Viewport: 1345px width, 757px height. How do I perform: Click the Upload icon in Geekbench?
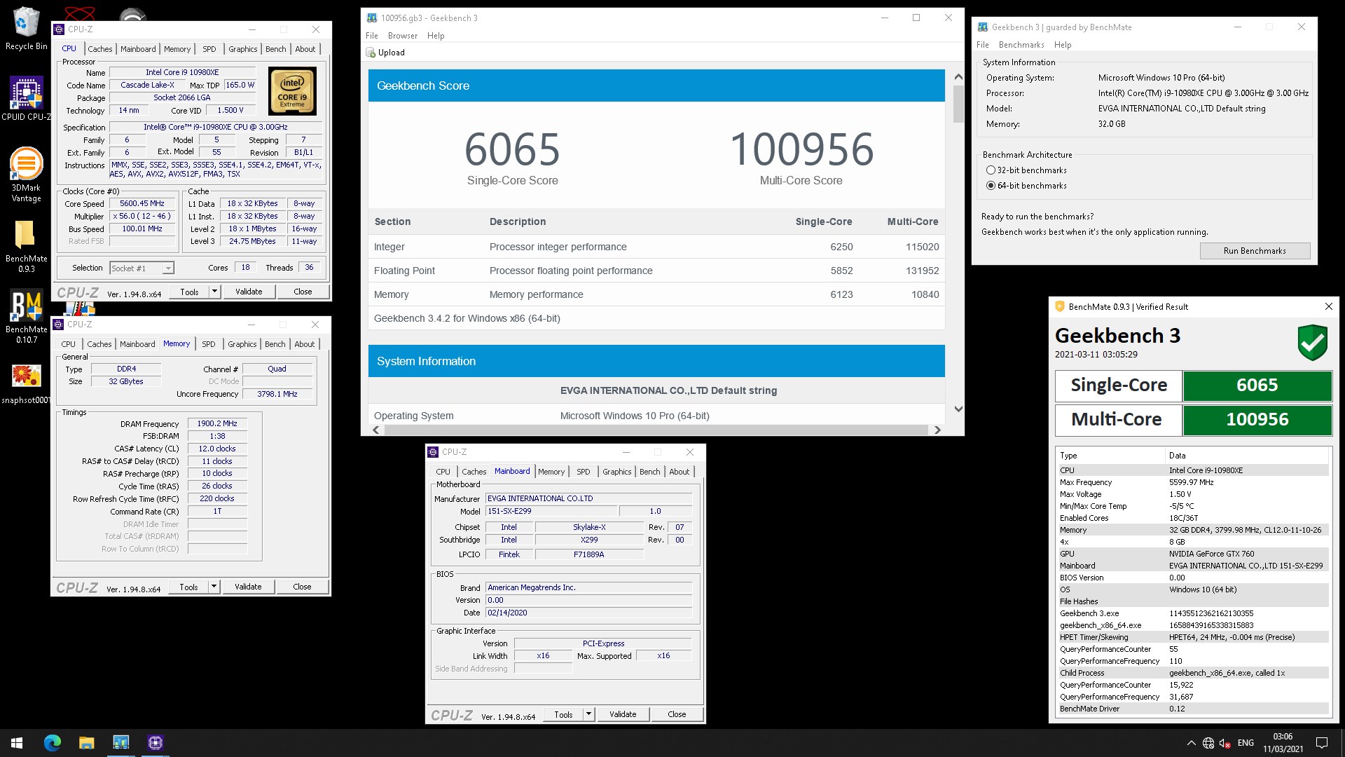[x=371, y=53]
